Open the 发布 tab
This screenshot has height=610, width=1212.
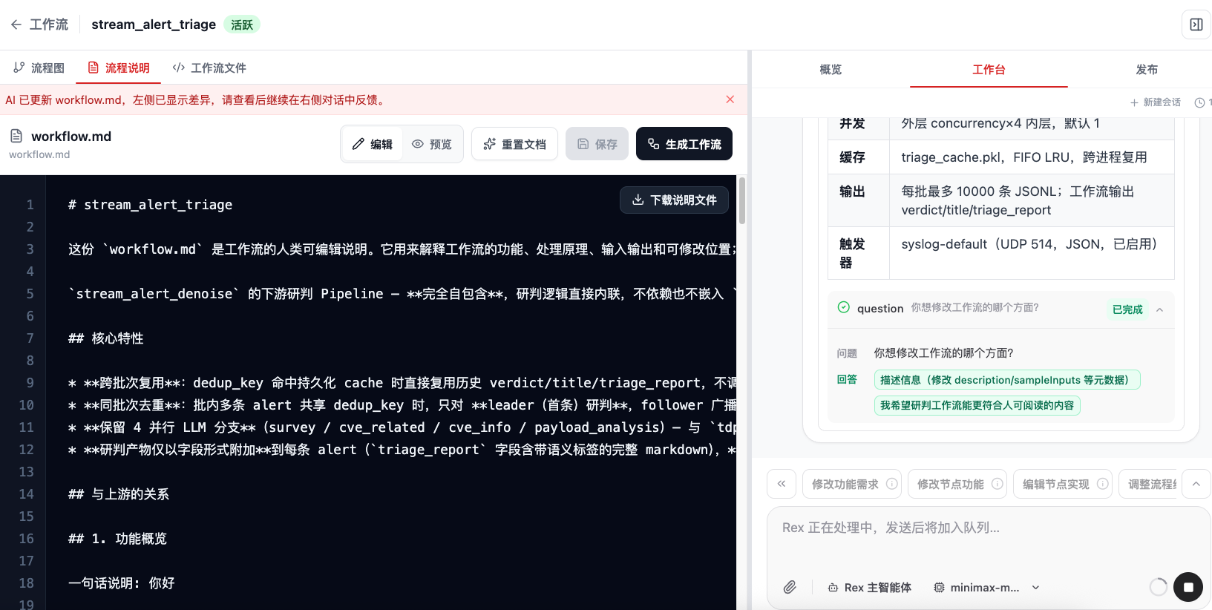click(x=1147, y=69)
